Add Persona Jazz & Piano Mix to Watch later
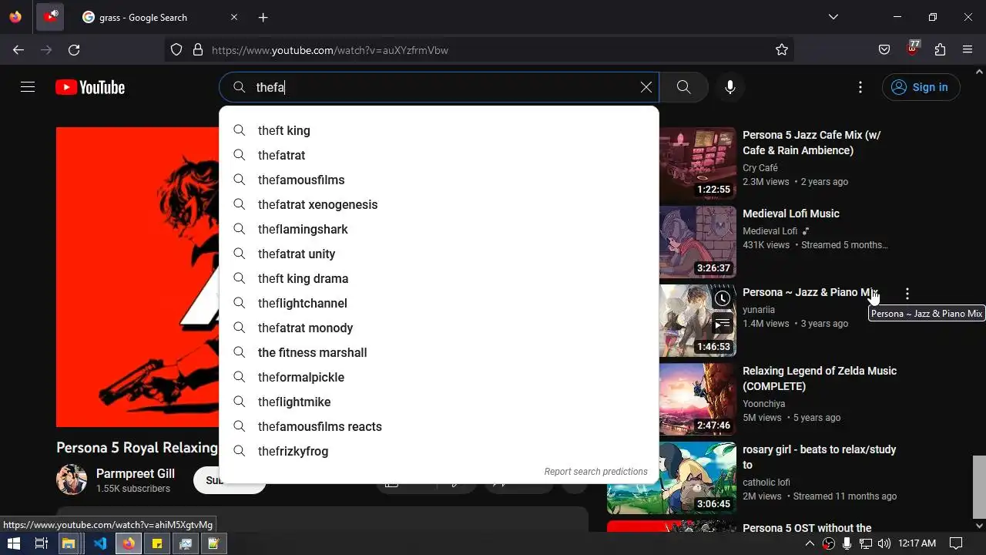 click(722, 298)
